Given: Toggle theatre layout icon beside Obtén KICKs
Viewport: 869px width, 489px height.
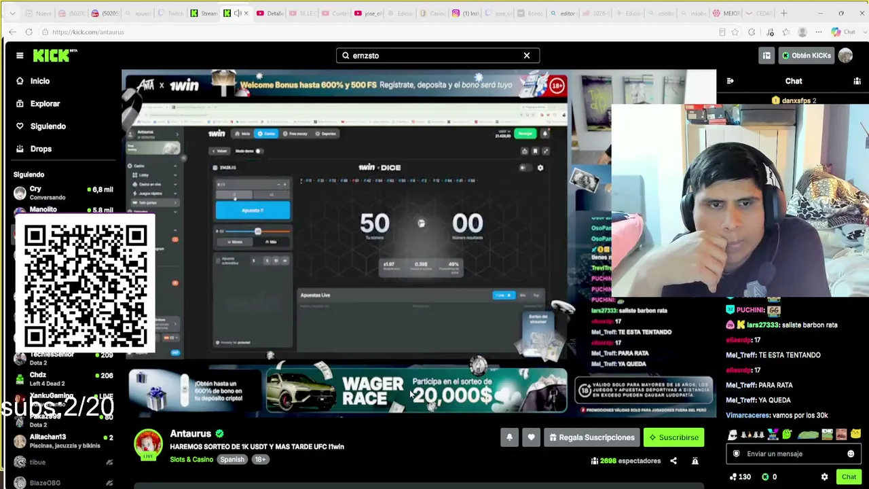Looking at the screenshot, I should click(766, 56).
